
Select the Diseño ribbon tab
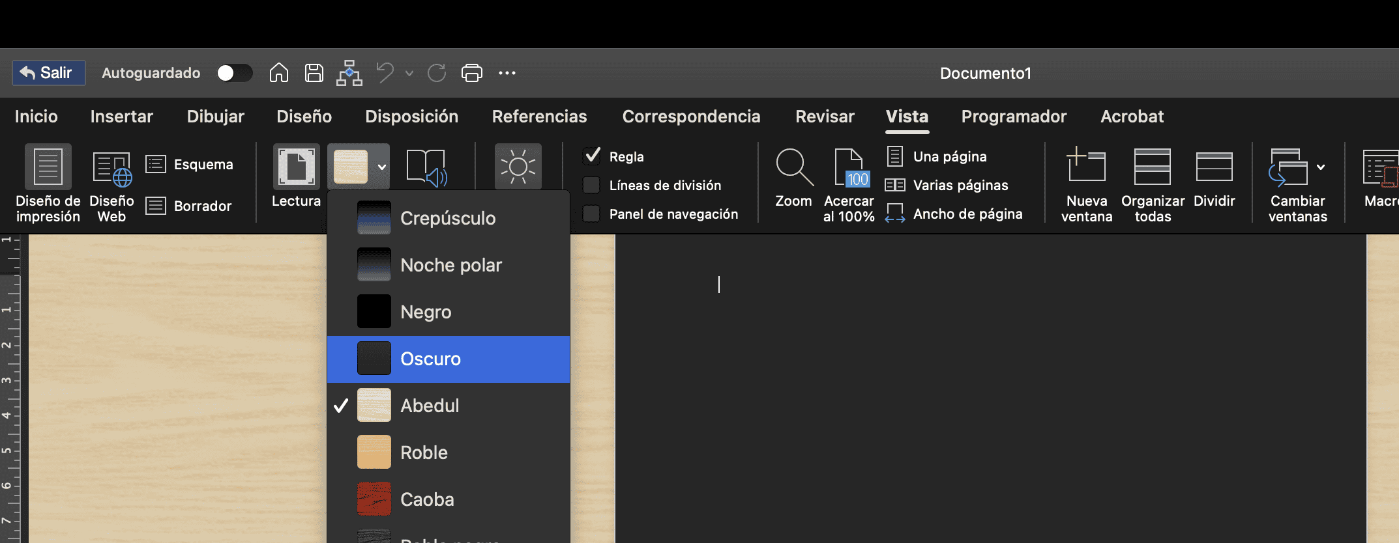304,117
